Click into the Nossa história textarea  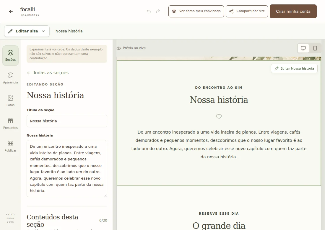(67, 169)
